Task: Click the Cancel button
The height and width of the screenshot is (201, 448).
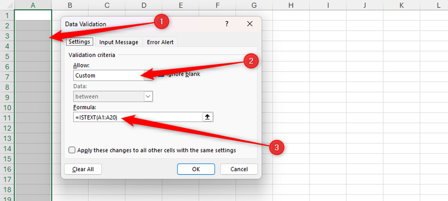Action: coord(239,169)
